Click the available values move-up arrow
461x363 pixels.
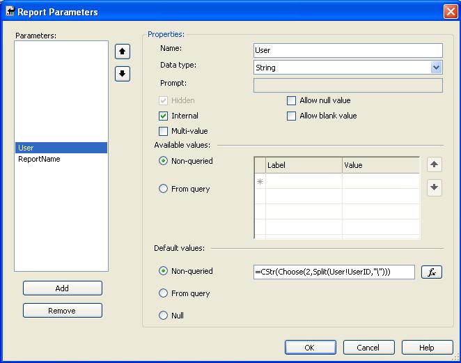[435, 165]
